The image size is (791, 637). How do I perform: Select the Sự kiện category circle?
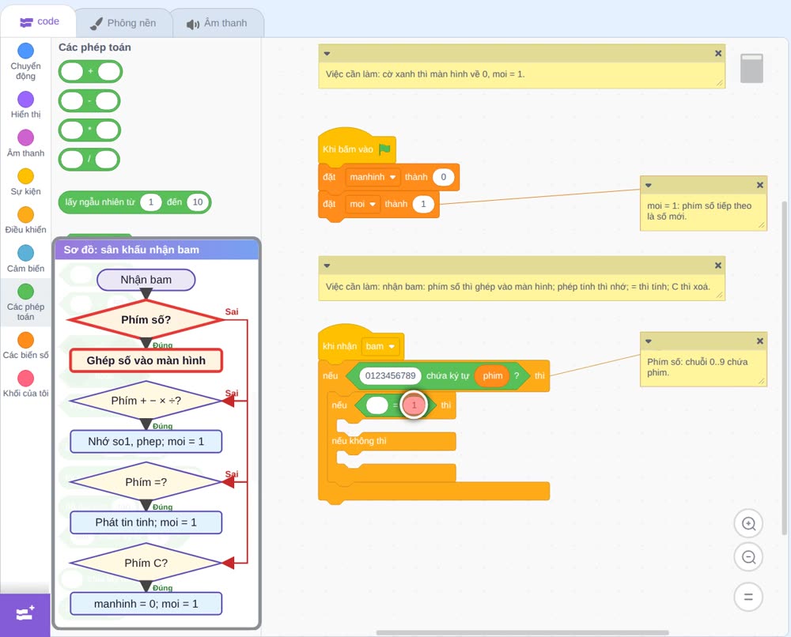26,176
